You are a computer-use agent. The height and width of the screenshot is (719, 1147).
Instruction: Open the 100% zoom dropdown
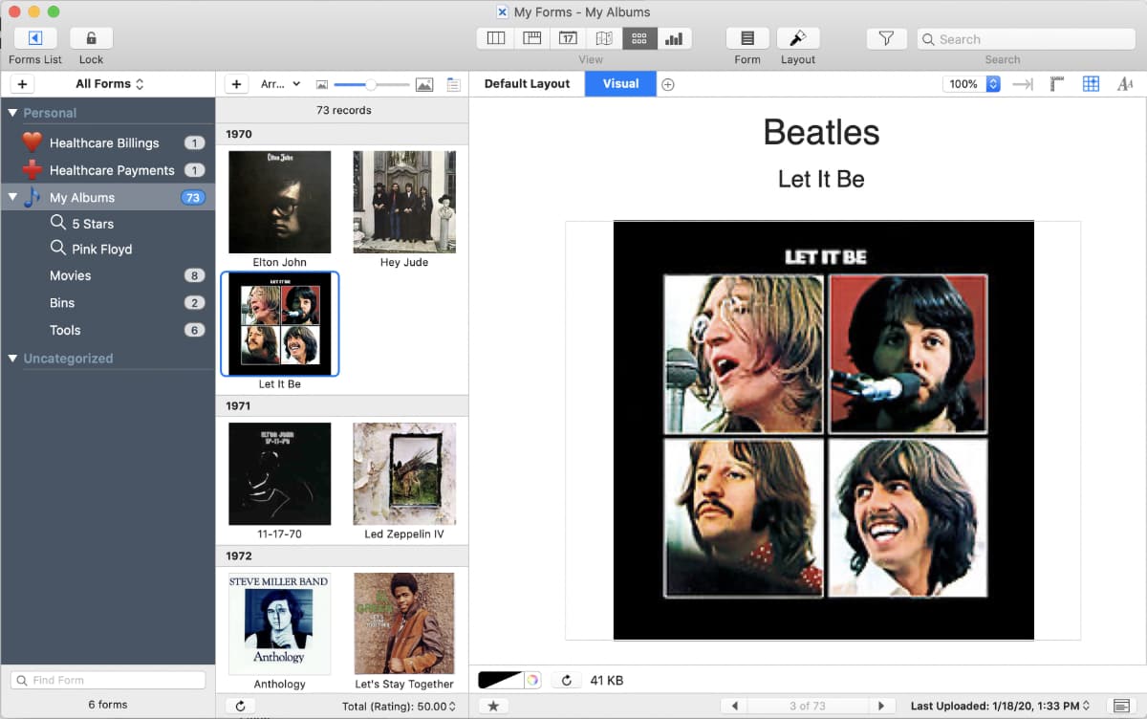(971, 84)
